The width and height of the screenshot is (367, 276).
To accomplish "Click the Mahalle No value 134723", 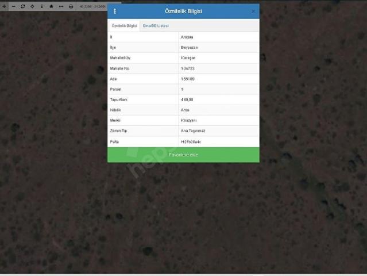I will [187, 68].
